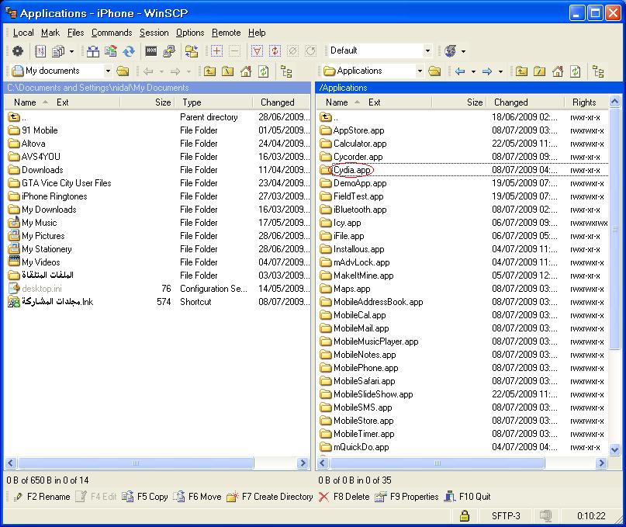Open the remote Applications directory dropdown
This screenshot has width=626, height=527.
(x=420, y=71)
